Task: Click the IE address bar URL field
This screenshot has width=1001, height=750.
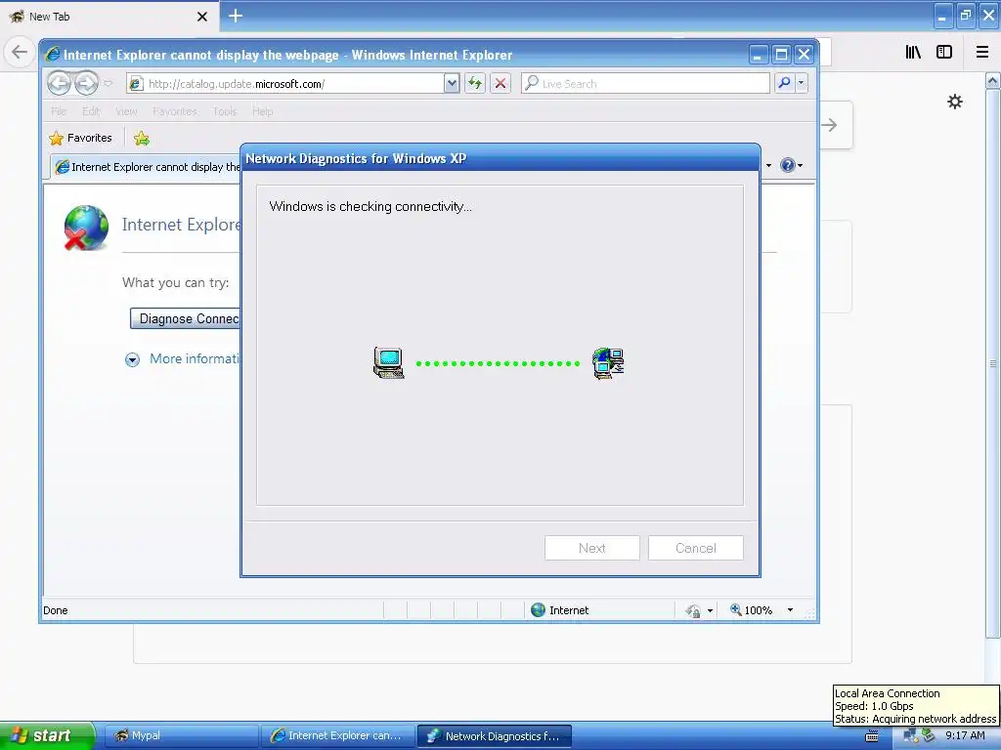Action: 284,84
